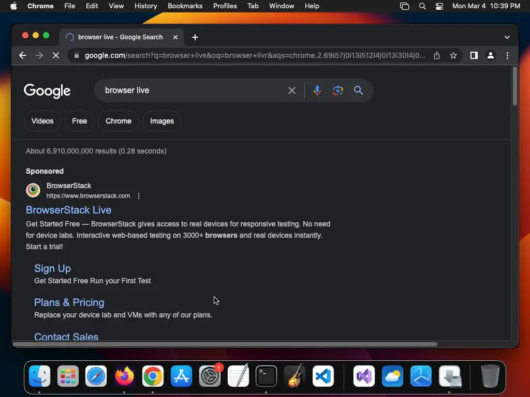Screen dimensions: 530x397
Task: Open Chrome three-dot menu
Action: coord(507,55)
